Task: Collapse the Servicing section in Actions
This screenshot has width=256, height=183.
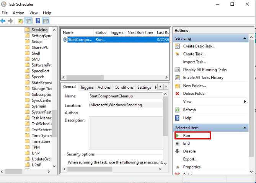Action: [x=245, y=39]
